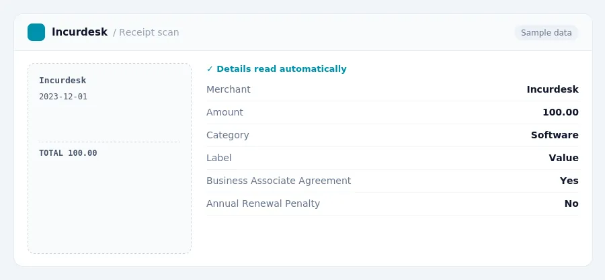Click the Incurdesk header title

click(79, 32)
